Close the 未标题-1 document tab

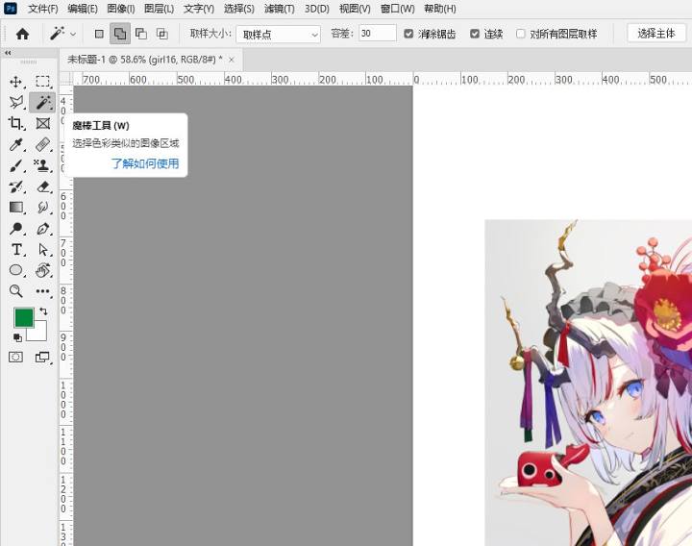point(232,60)
